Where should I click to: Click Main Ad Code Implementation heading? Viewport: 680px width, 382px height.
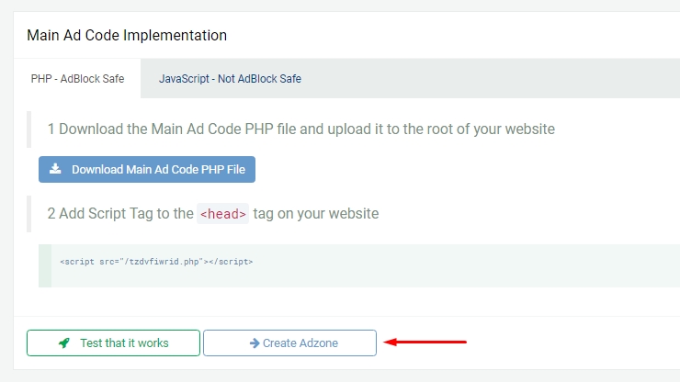point(127,35)
